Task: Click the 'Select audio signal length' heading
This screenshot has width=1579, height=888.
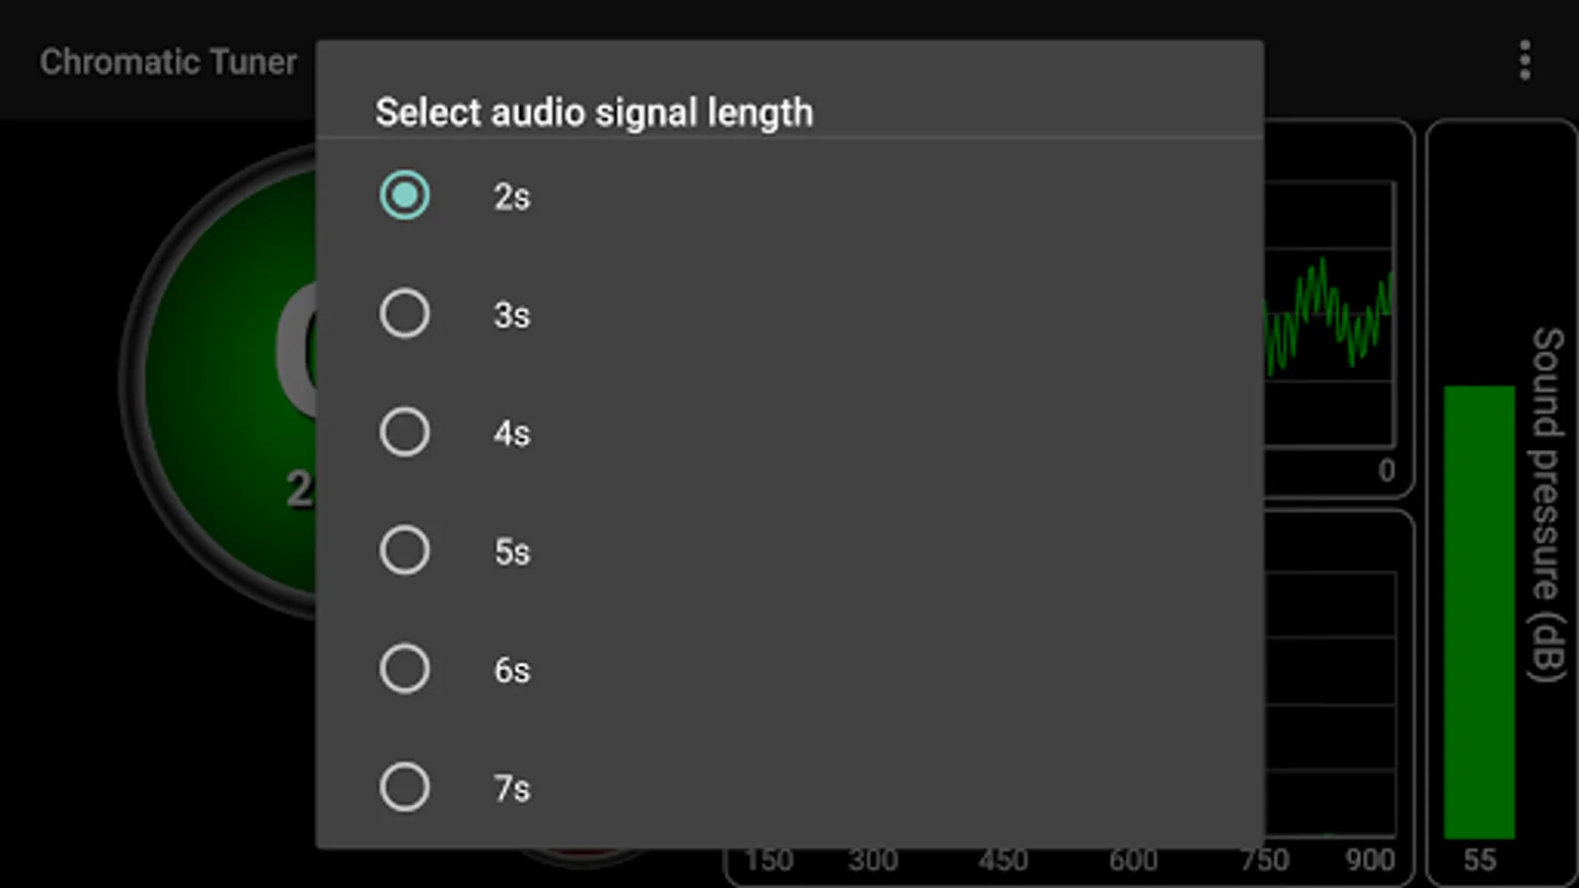Action: click(x=594, y=112)
